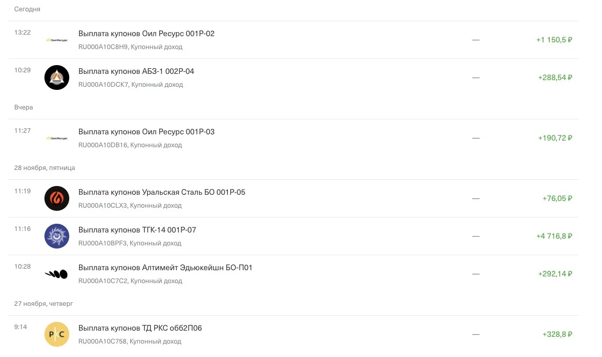Click the +4 716,8 ₽ amount
The width and height of the screenshot is (602, 357).
tap(554, 236)
